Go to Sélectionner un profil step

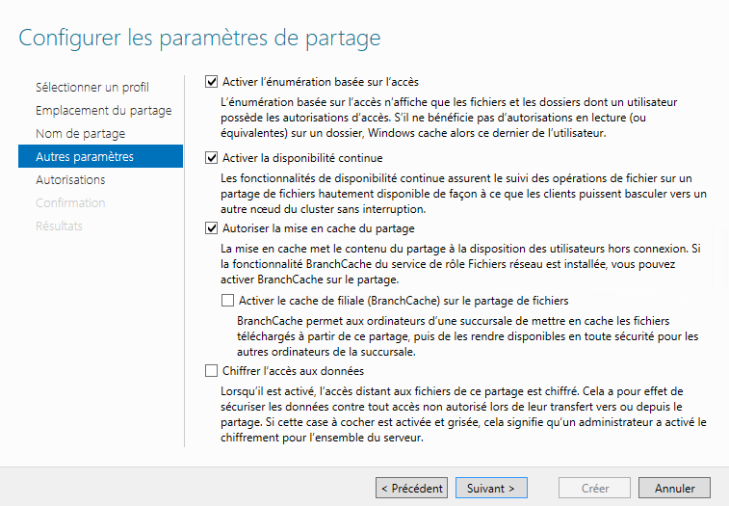92,87
